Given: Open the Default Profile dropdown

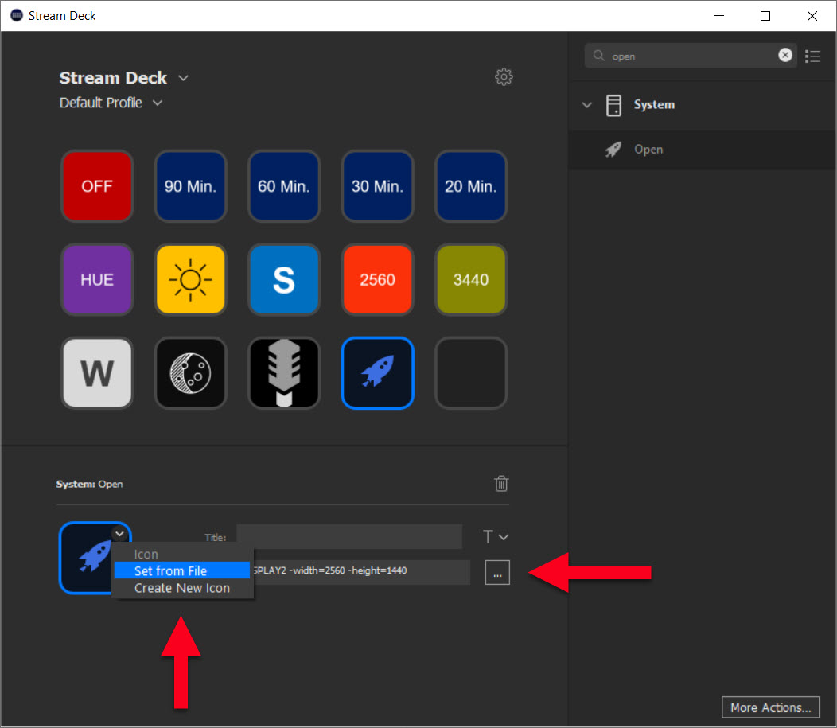Looking at the screenshot, I should tap(158, 103).
